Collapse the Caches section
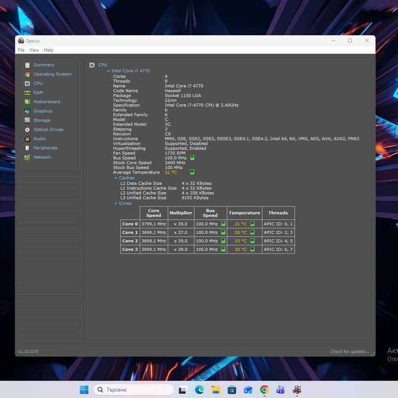This screenshot has height=398, width=398. 116,178
